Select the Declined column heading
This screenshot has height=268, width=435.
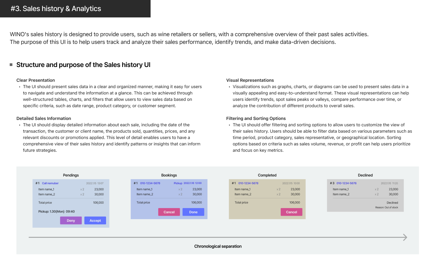click(365, 175)
